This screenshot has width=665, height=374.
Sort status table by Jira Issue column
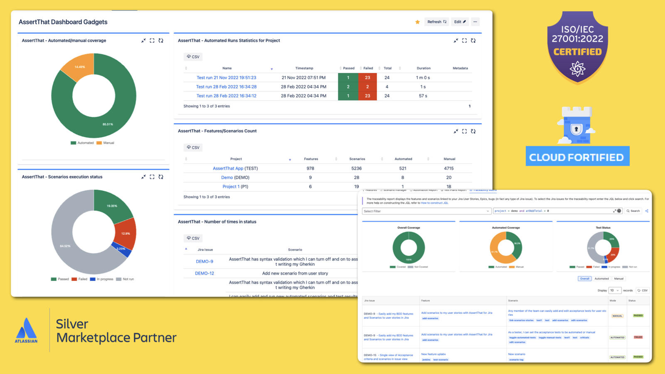click(x=205, y=250)
